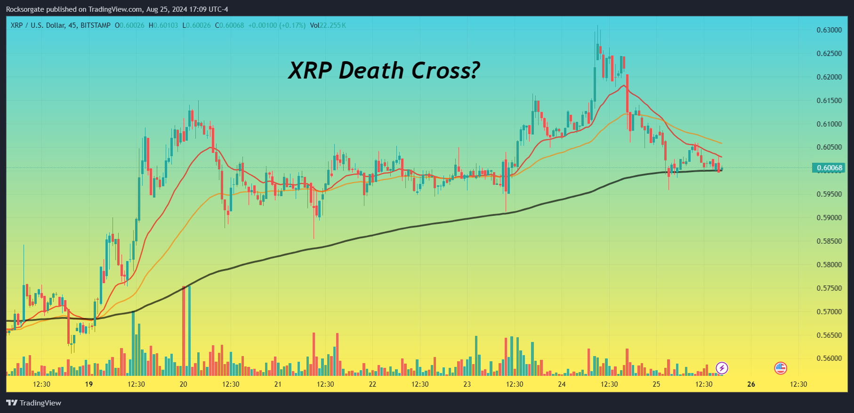Image resolution: width=854 pixels, height=413 pixels.
Task: Select the low value L0.60026 in legend
Action: pyautogui.click(x=197, y=25)
